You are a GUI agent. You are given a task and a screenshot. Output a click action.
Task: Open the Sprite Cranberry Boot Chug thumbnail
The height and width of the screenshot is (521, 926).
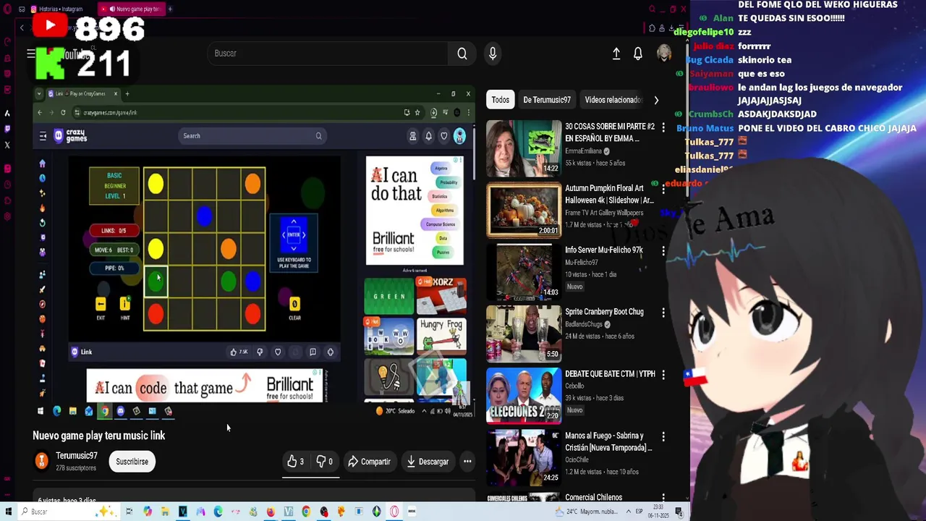pyautogui.click(x=524, y=334)
